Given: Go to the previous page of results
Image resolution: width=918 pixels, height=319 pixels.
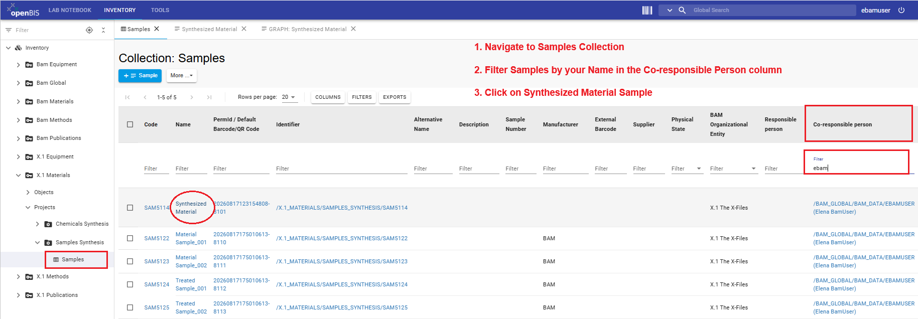Looking at the screenshot, I should 145,97.
